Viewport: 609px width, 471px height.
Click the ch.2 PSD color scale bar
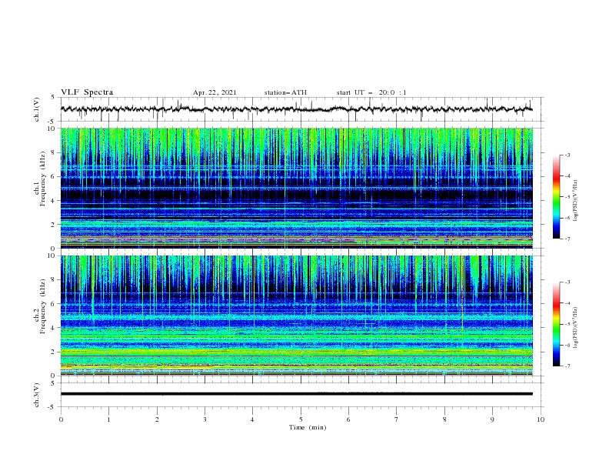click(556, 324)
